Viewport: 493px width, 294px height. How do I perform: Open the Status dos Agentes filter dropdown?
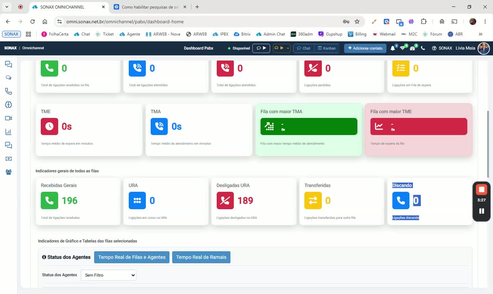click(x=109, y=275)
